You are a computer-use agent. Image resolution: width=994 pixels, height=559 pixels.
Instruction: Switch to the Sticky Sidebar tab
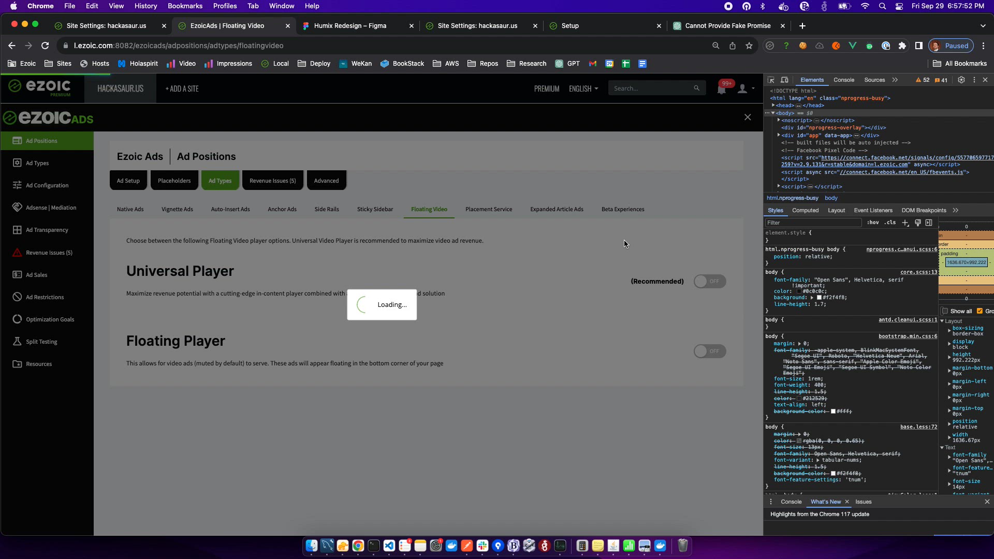(375, 209)
